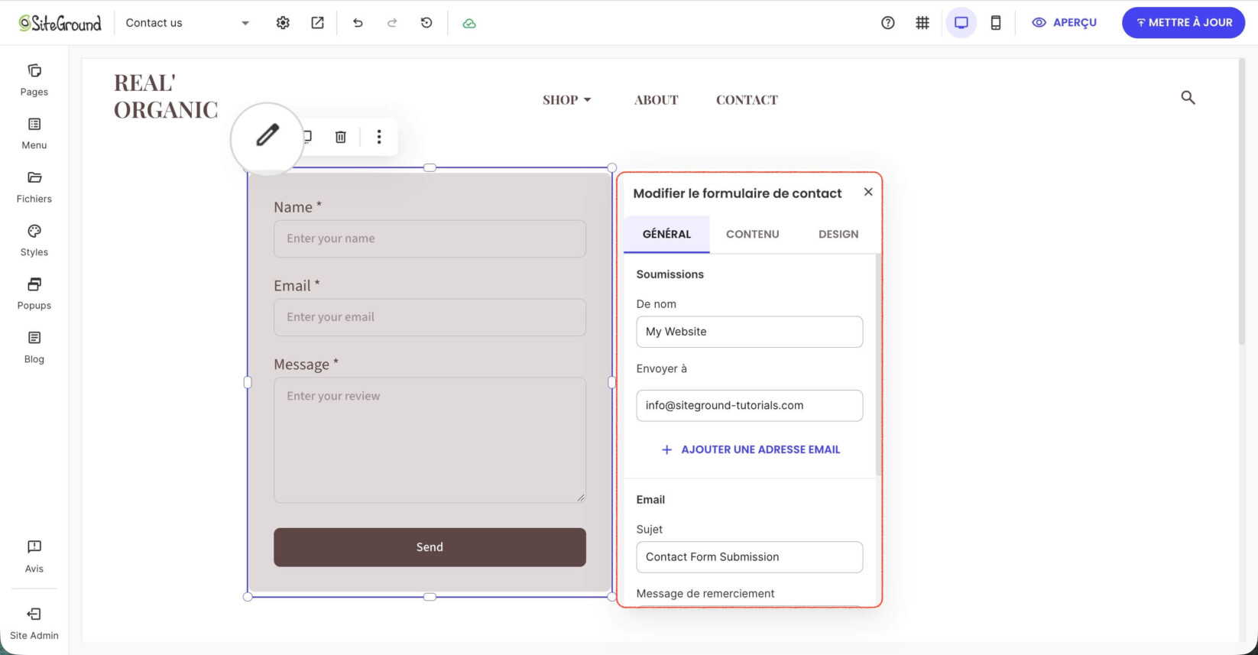Expand the SHOP navigation menu arrow
Screen dimensions: 1258x655
pyautogui.click(x=588, y=100)
